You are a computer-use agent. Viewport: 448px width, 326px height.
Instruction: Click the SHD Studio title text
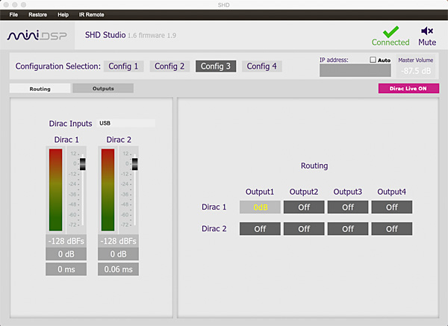105,35
